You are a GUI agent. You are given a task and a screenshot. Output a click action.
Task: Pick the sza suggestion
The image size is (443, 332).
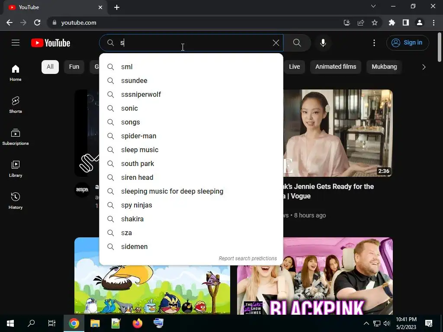click(x=191, y=233)
